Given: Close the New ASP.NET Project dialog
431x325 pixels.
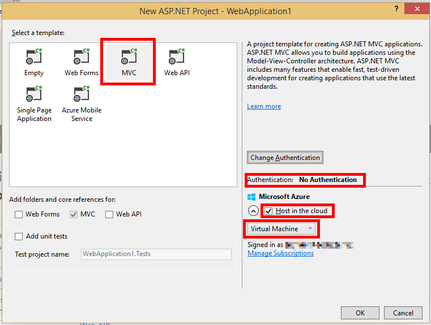Looking at the screenshot, I should (x=417, y=9).
